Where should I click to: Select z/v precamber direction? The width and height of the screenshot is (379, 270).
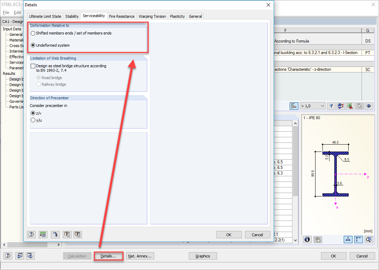point(33,113)
